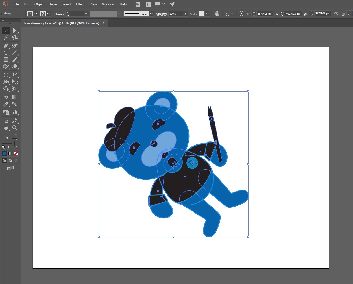Select the Slice tool
The width and height of the screenshot is (353, 284).
coord(15,121)
